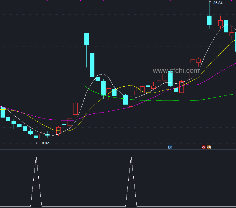Click the blue 财 financial marker

coord(170,147)
